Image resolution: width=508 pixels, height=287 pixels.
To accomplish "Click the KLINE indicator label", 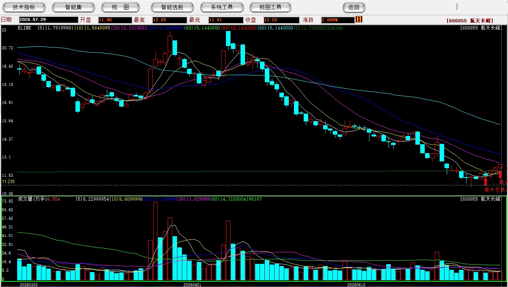I will (x=24, y=28).
